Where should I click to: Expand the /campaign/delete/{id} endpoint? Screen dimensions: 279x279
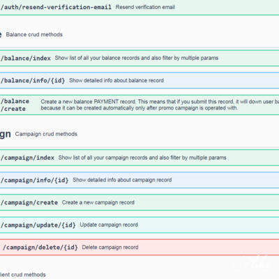pyautogui.click(x=139, y=248)
